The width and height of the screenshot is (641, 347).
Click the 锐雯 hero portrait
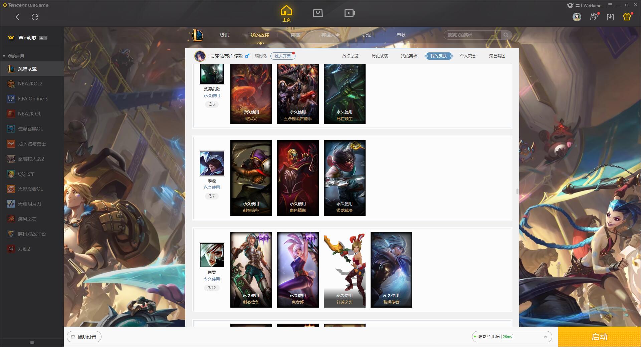point(212,255)
